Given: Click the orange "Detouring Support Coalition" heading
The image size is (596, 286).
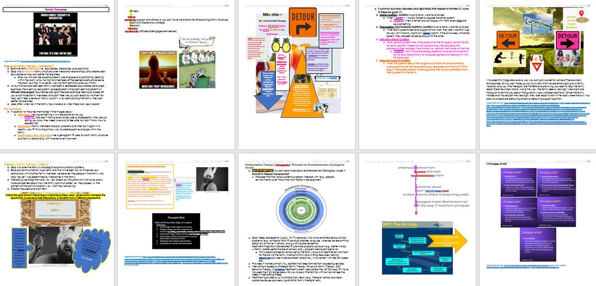Looking at the screenshot, I should coord(394,60).
